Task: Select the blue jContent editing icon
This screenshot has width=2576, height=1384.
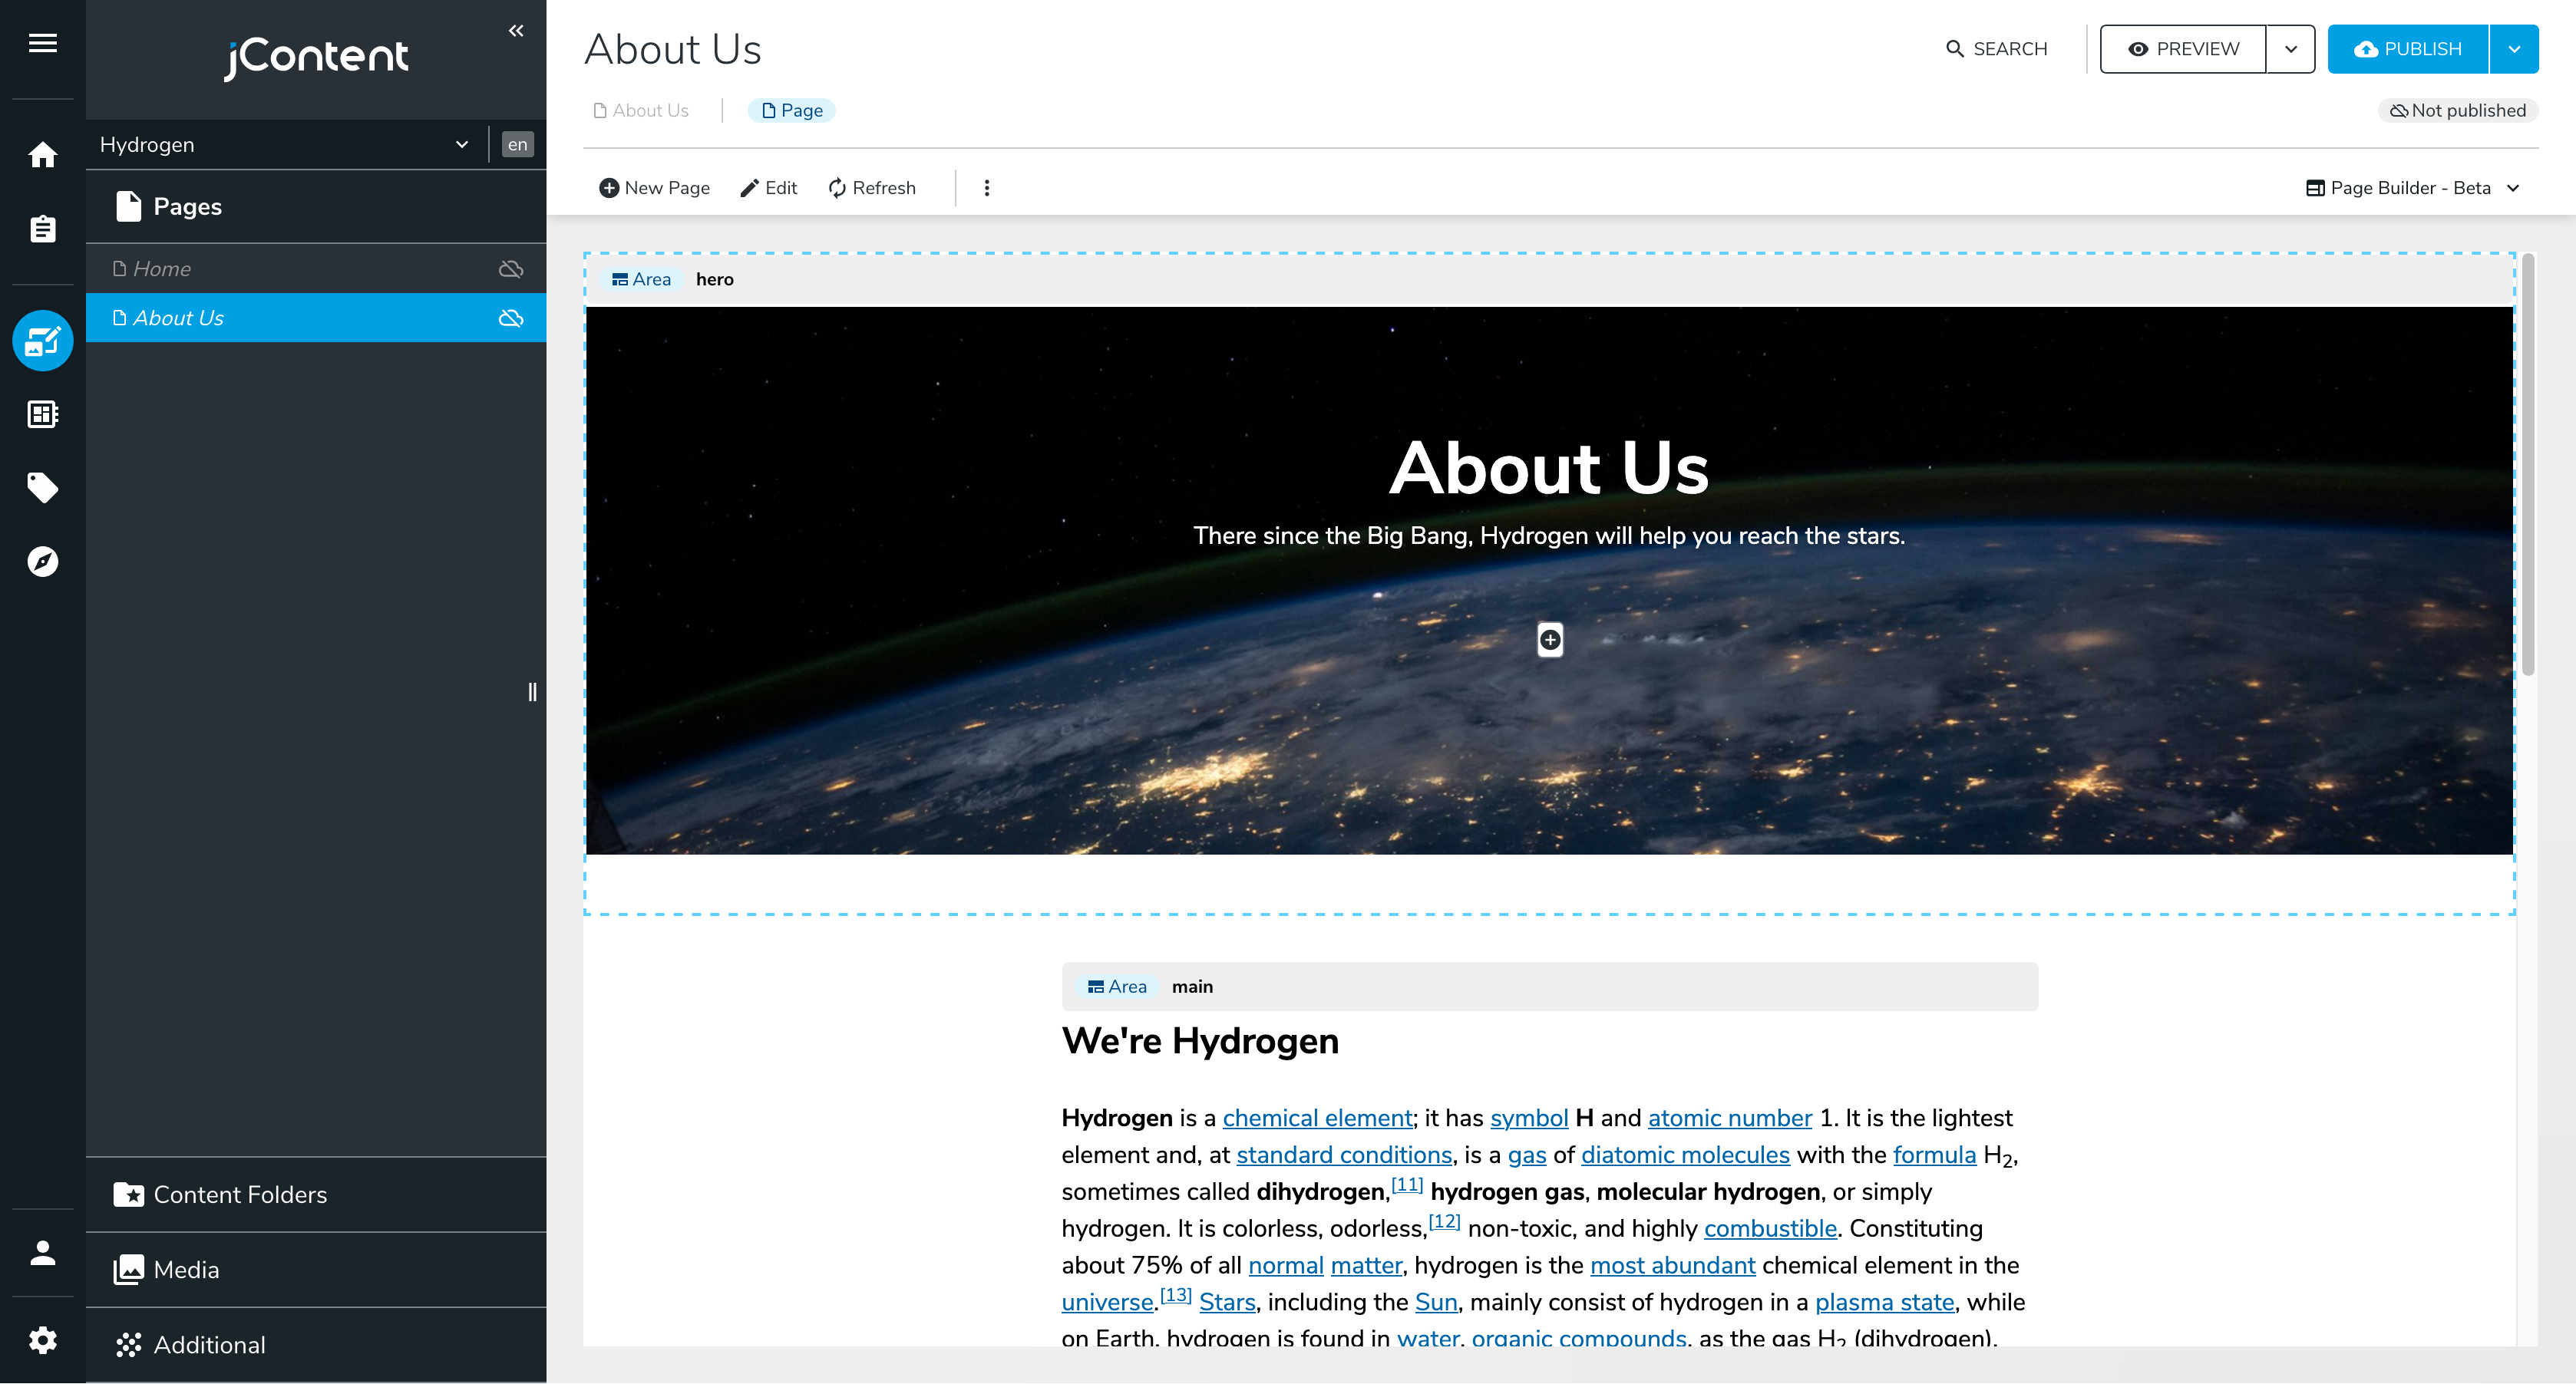Action: click(43, 341)
